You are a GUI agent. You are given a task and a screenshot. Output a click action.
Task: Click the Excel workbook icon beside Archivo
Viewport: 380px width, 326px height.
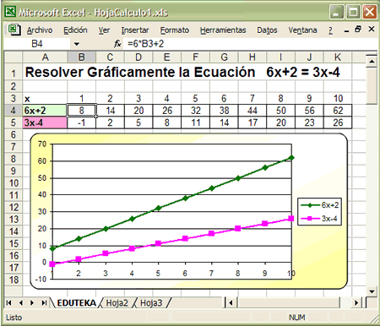(14, 30)
